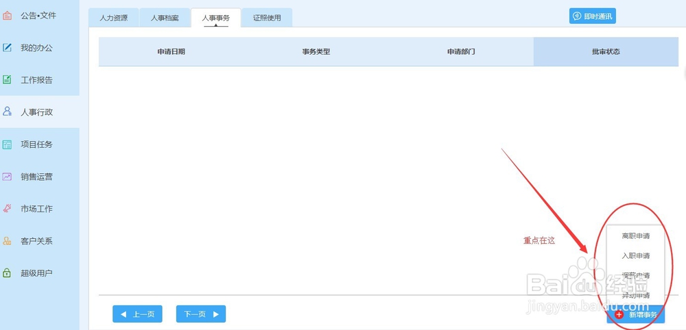This screenshot has height=330, width=686.
Task: Click the 项目任务 sidebar icon
Action: tap(7, 144)
